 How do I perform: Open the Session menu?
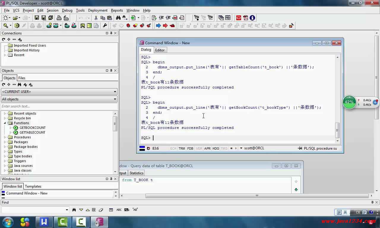click(53, 10)
